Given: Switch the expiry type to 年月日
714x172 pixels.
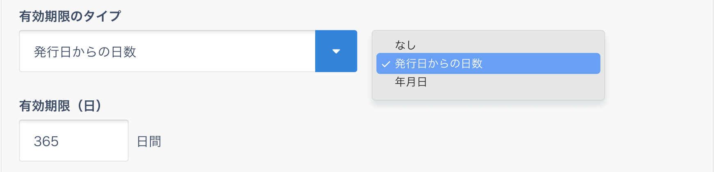Looking at the screenshot, I should (x=411, y=82).
